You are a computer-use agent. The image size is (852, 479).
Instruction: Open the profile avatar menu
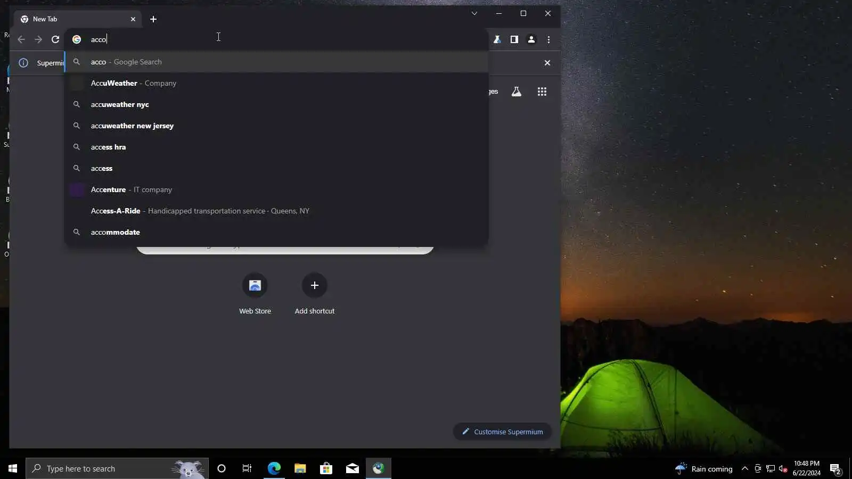coord(531,39)
